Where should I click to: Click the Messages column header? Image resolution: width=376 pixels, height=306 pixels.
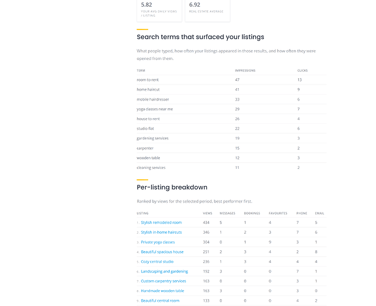click(227, 213)
